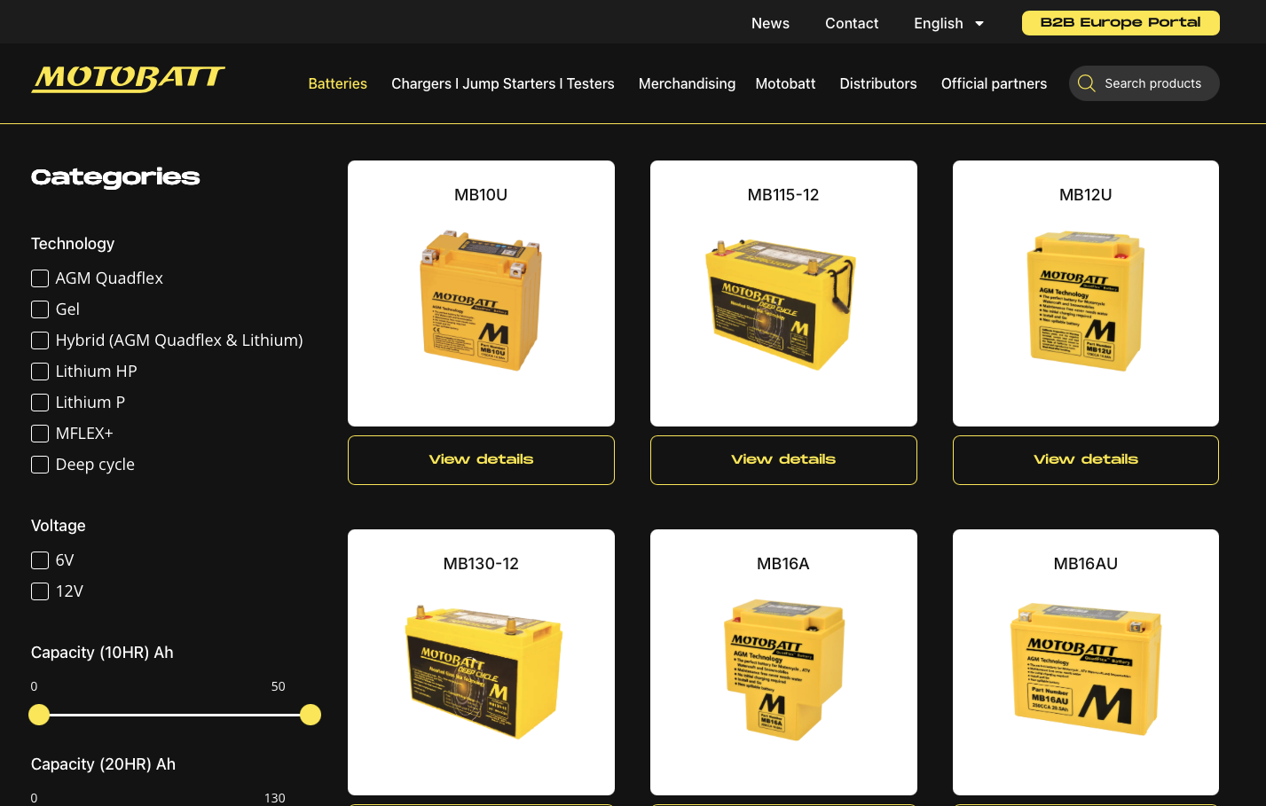Filter by 6V voltage
This screenshot has width=1266, height=806.
tap(40, 560)
